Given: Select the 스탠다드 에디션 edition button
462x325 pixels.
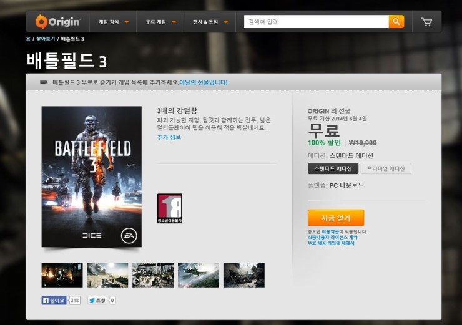Looking at the screenshot, I should pyautogui.click(x=333, y=168).
